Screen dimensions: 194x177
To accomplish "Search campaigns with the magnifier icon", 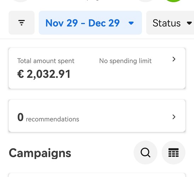I will tap(145, 153).
